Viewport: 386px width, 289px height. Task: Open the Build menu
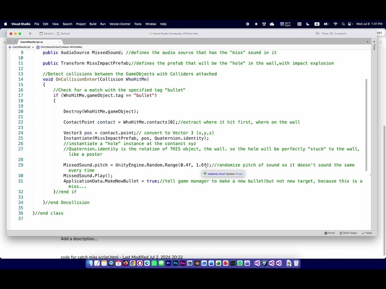(x=93, y=24)
